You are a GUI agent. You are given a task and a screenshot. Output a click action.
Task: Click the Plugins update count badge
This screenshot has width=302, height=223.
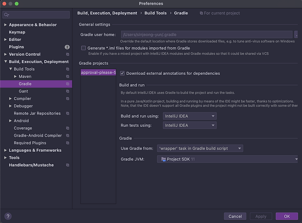click(x=67, y=47)
